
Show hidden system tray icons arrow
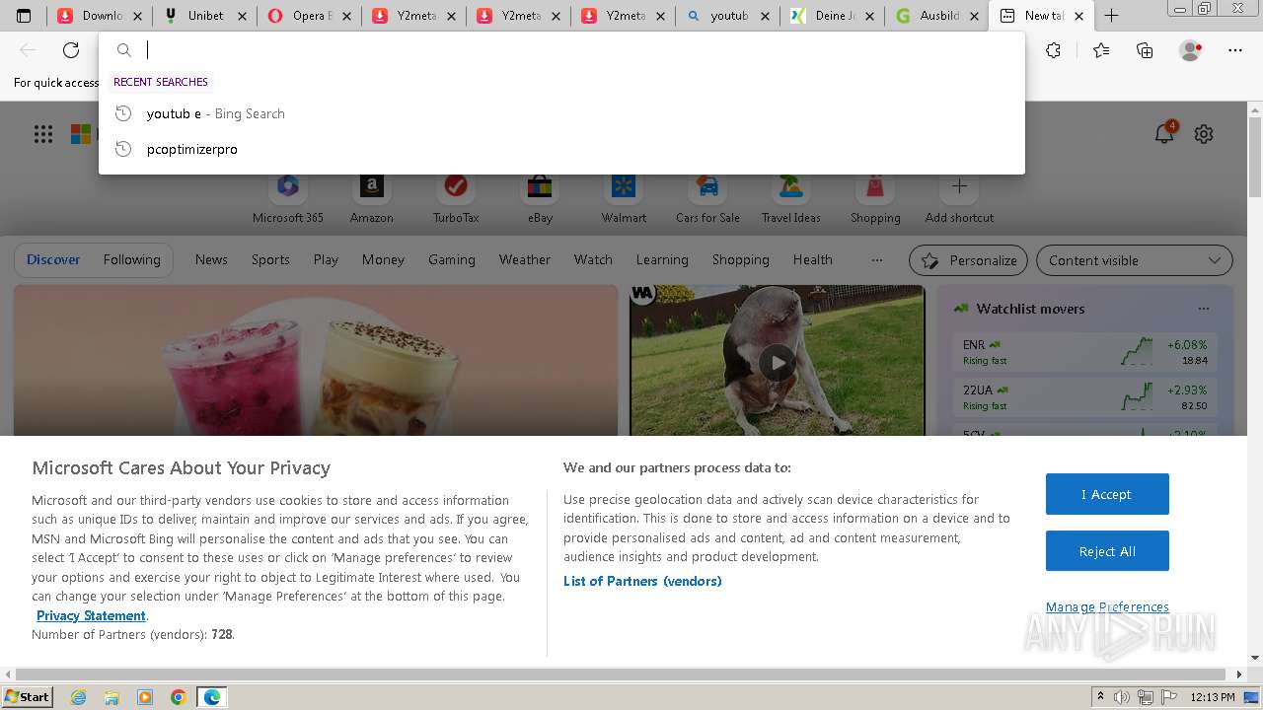(x=1100, y=697)
